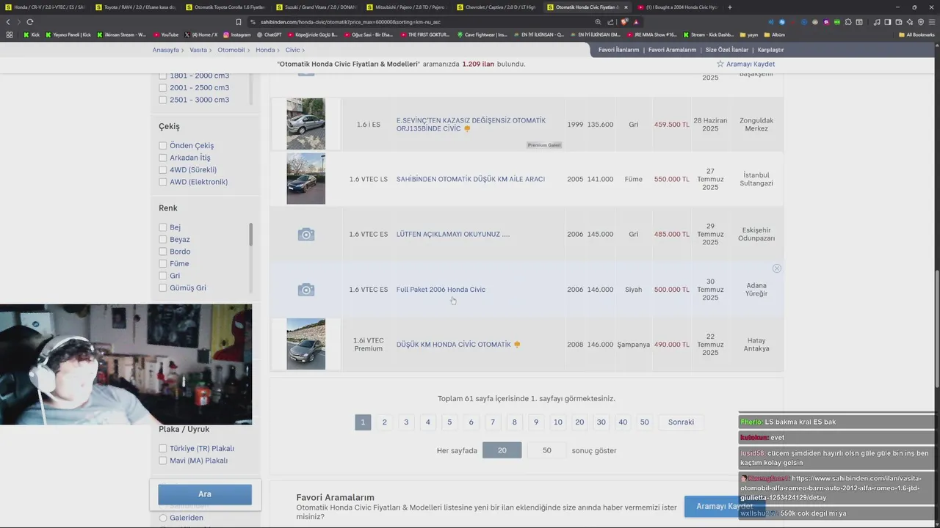Click the VPN shield icon in toolbar
Screen dimensions: 940x528
(921, 22)
